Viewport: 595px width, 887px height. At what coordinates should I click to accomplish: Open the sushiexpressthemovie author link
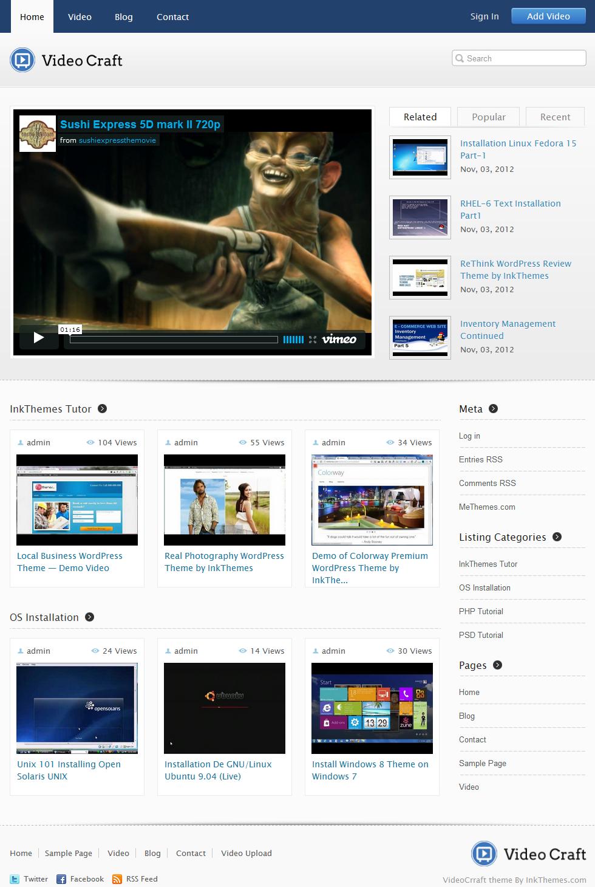117,140
